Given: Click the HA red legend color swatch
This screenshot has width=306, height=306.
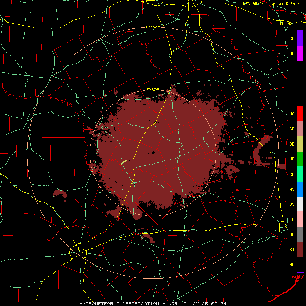Looking at the screenshot, I should pyautogui.click(x=300, y=114).
